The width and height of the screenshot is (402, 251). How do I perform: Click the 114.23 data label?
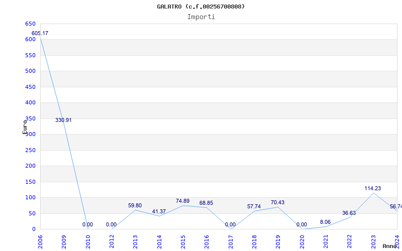tap(372, 189)
